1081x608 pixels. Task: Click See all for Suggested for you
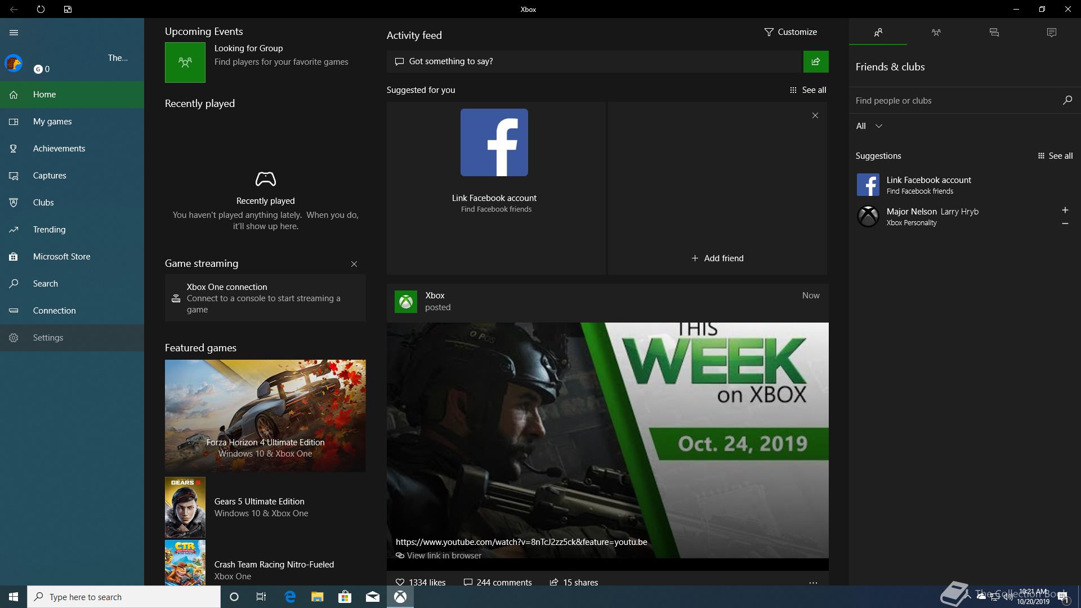808,90
